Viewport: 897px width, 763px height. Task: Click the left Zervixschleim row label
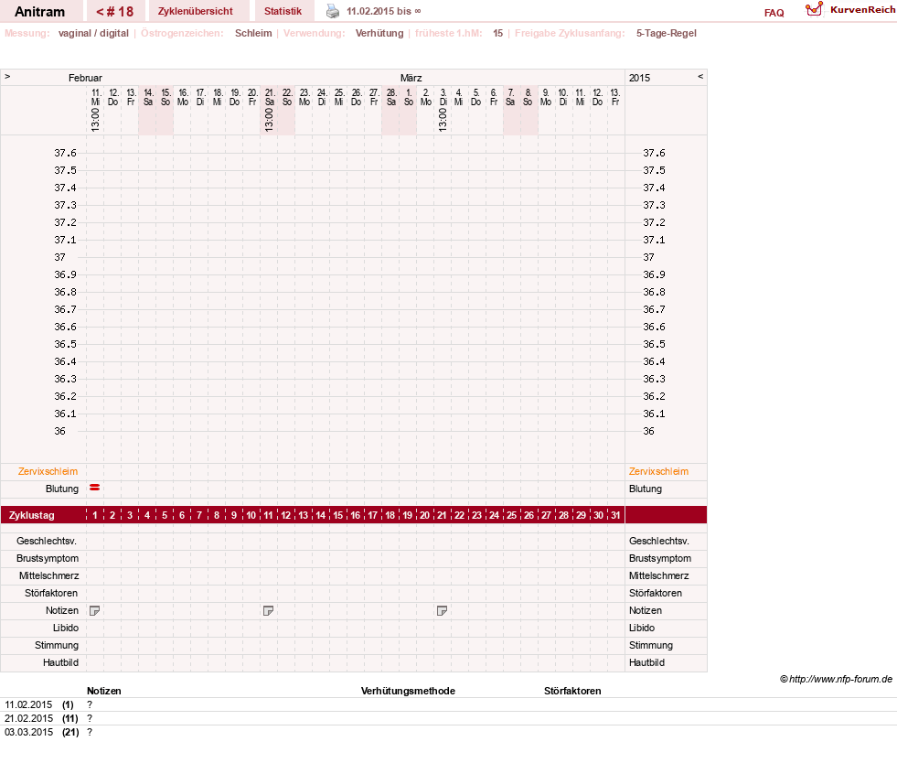click(48, 472)
